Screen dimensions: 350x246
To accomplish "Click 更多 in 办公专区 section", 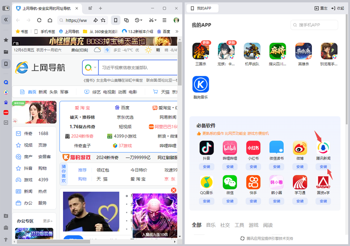I will point(48,221).
